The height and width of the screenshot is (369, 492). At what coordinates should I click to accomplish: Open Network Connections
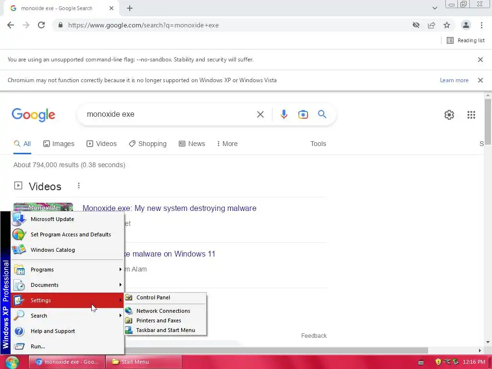pos(165,311)
